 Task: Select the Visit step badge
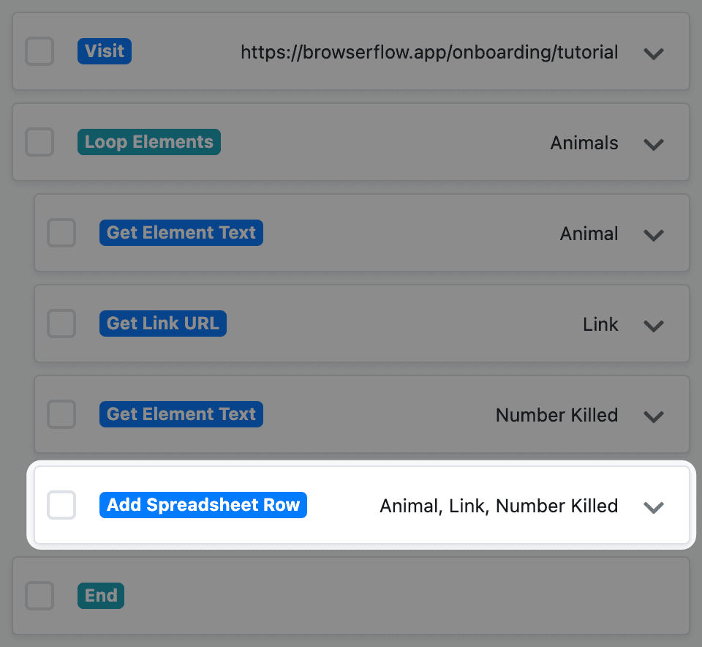[104, 51]
